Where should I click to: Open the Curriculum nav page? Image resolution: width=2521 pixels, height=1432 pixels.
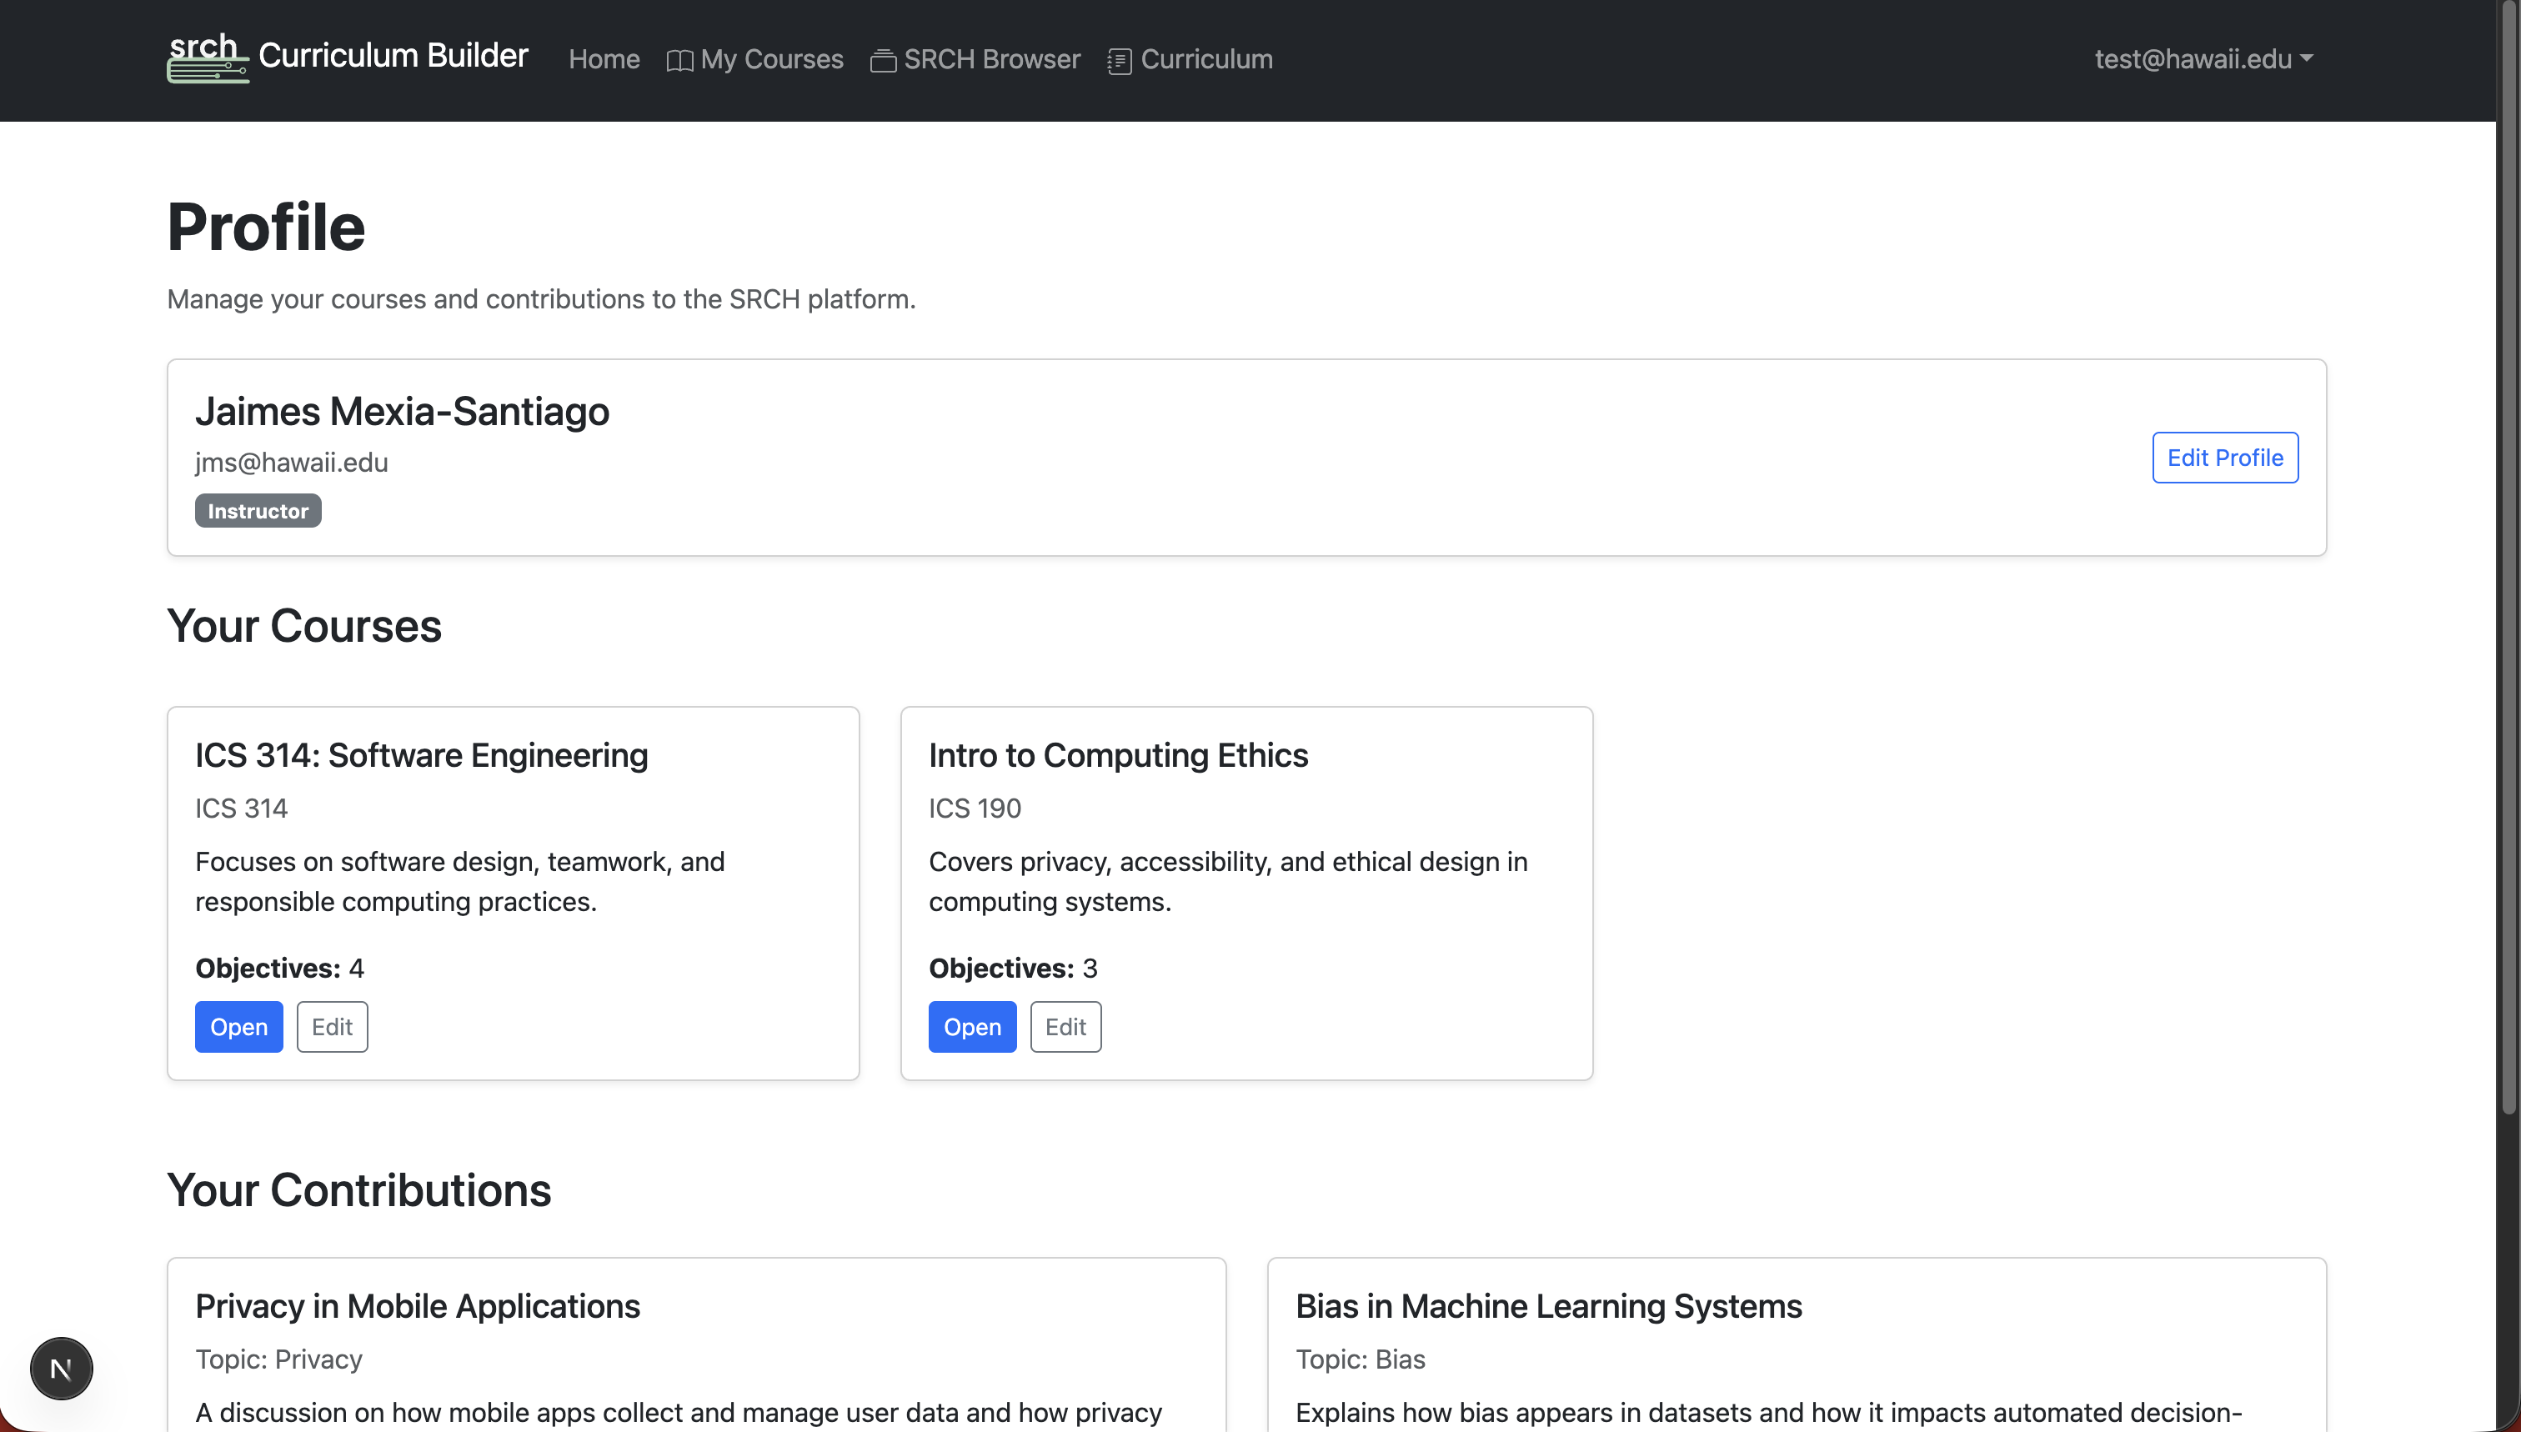1206,59
